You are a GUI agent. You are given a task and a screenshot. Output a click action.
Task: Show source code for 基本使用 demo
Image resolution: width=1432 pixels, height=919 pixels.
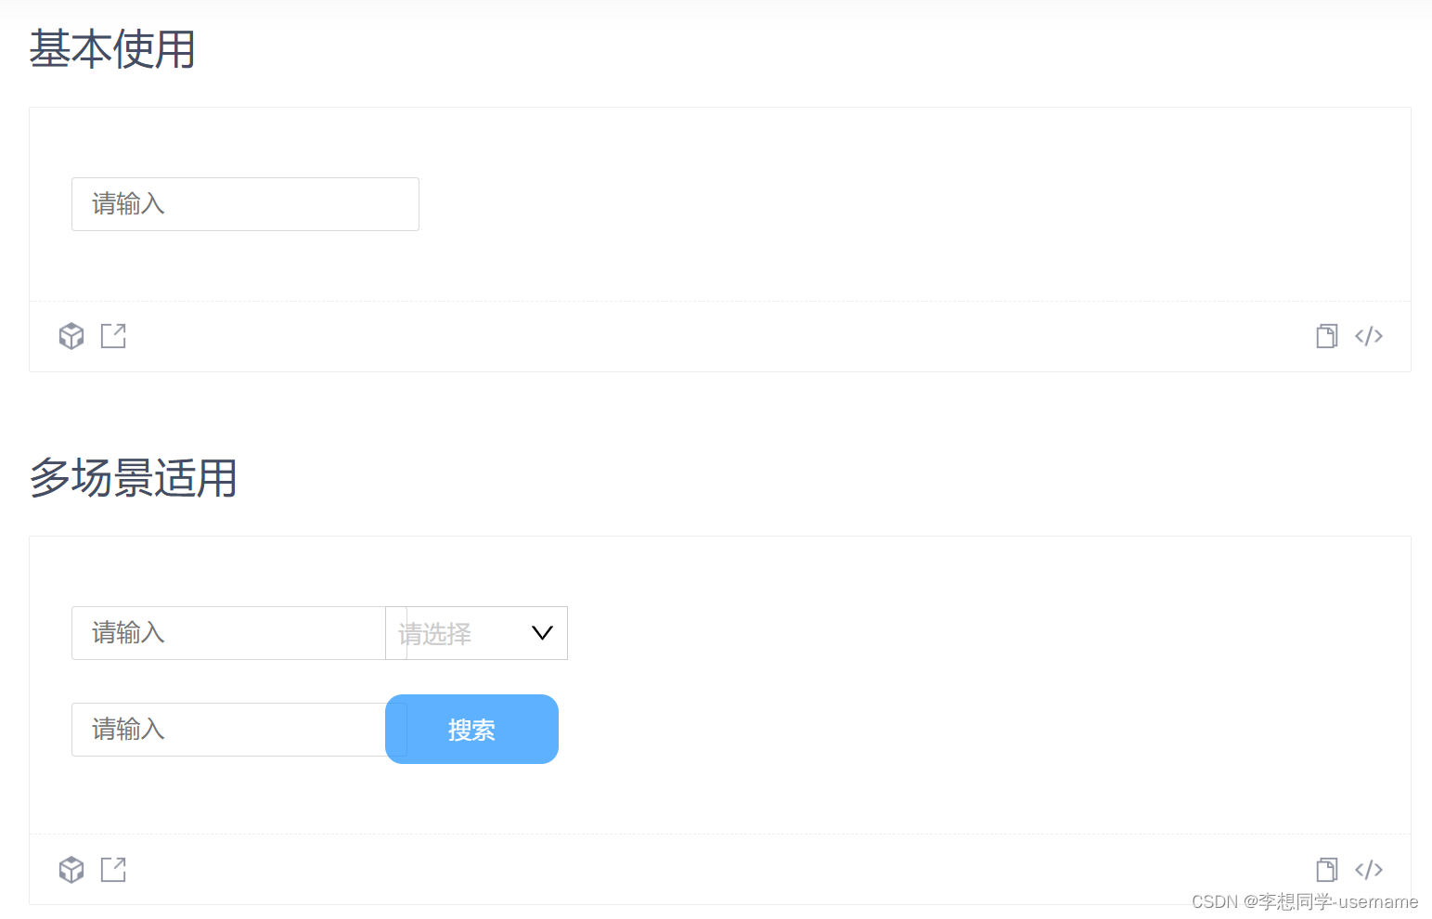click(x=1369, y=336)
